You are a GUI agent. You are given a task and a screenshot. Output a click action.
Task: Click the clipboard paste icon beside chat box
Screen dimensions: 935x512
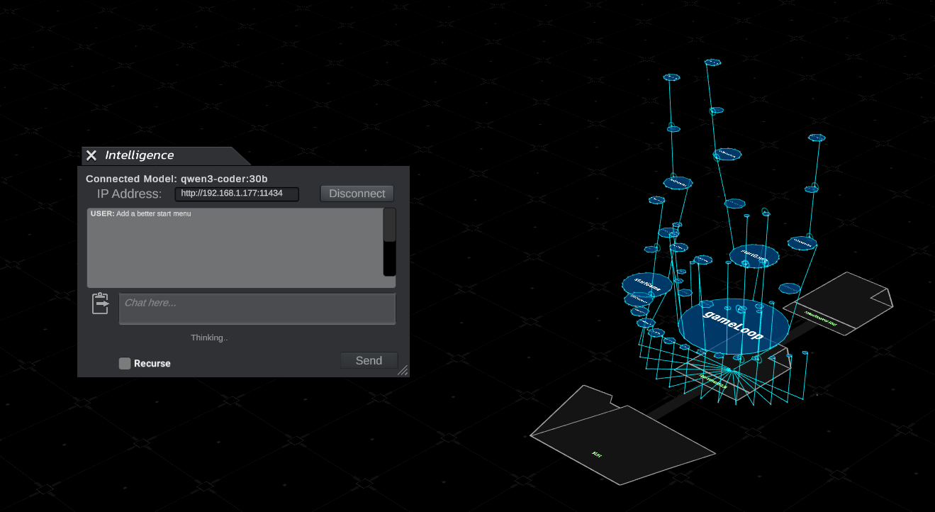click(101, 304)
